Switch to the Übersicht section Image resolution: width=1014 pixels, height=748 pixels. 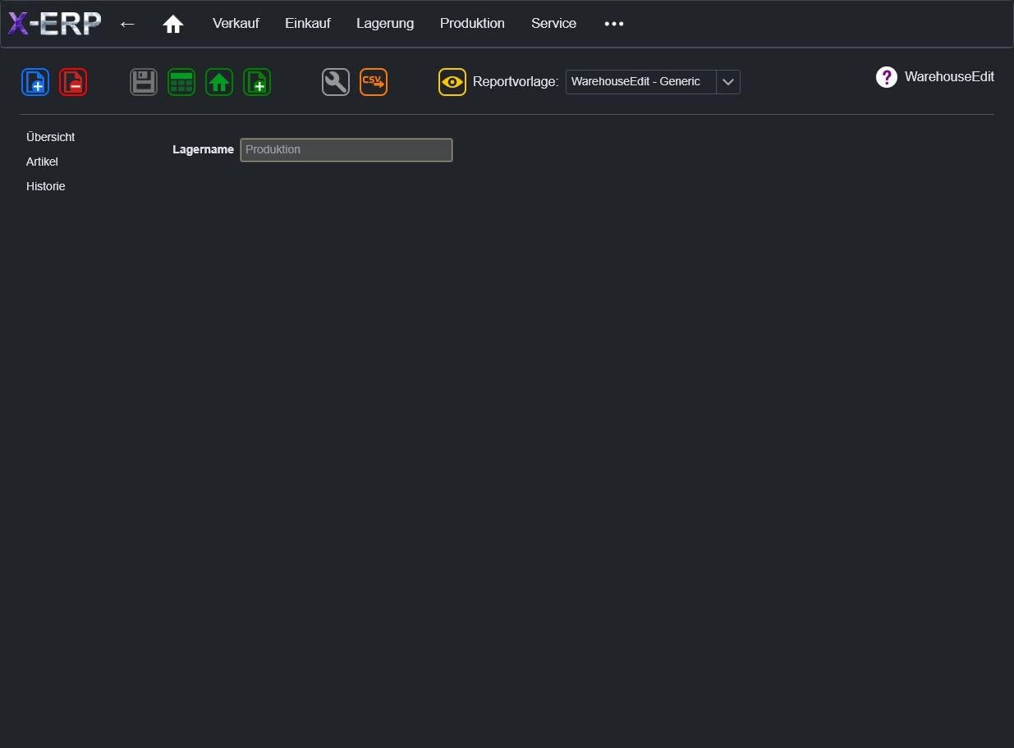coord(51,137)
